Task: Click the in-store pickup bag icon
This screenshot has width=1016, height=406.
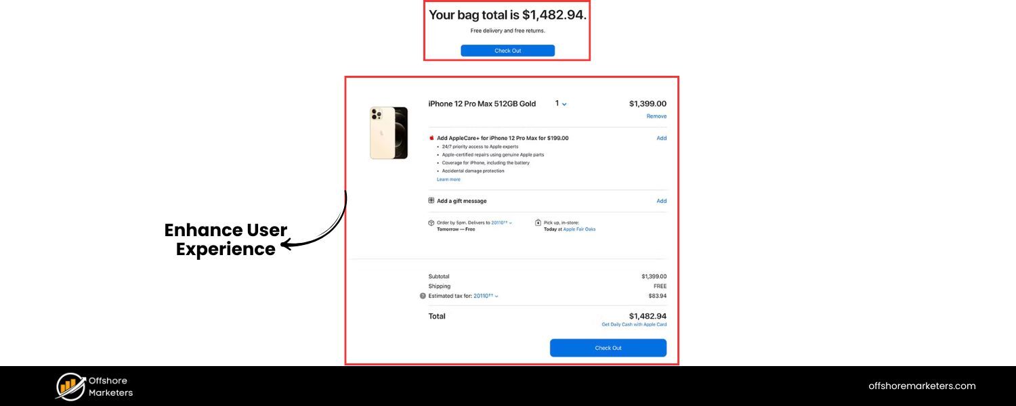Action: (x=538, y=223)
